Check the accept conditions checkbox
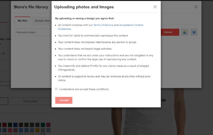 coord(56,89)
